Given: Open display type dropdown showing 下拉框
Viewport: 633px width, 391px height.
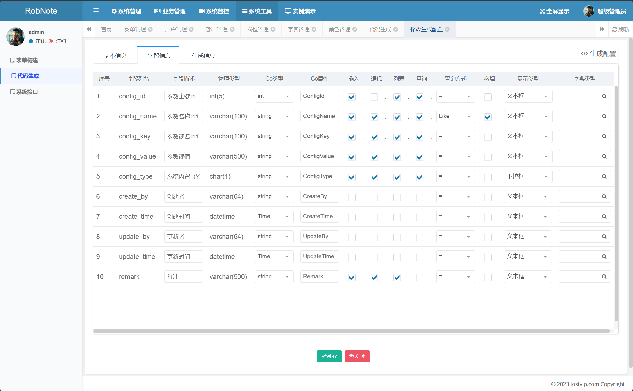Looking at the screenshot, I should 527,176.
